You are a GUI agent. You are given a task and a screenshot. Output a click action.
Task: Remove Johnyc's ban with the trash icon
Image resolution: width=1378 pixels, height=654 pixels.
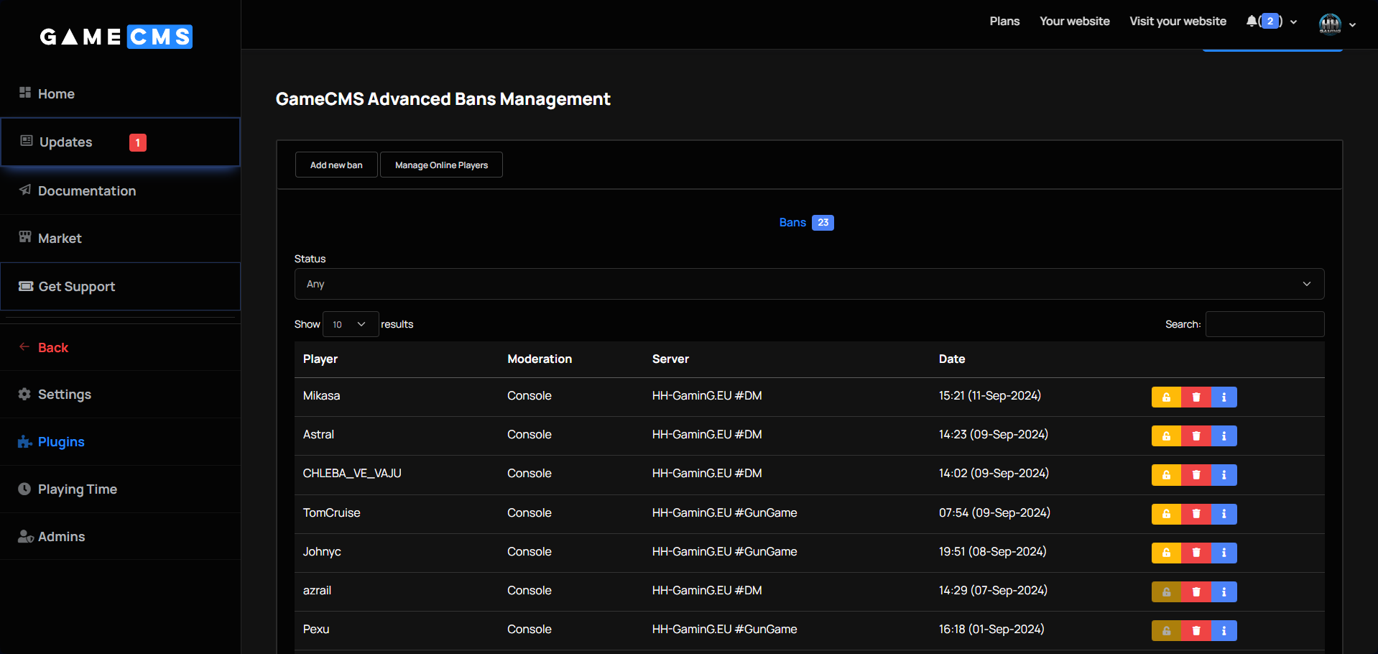(x=1195, y=553)
